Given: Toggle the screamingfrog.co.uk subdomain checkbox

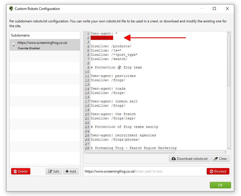Looking at the screenshot, I should coord(14,45).
